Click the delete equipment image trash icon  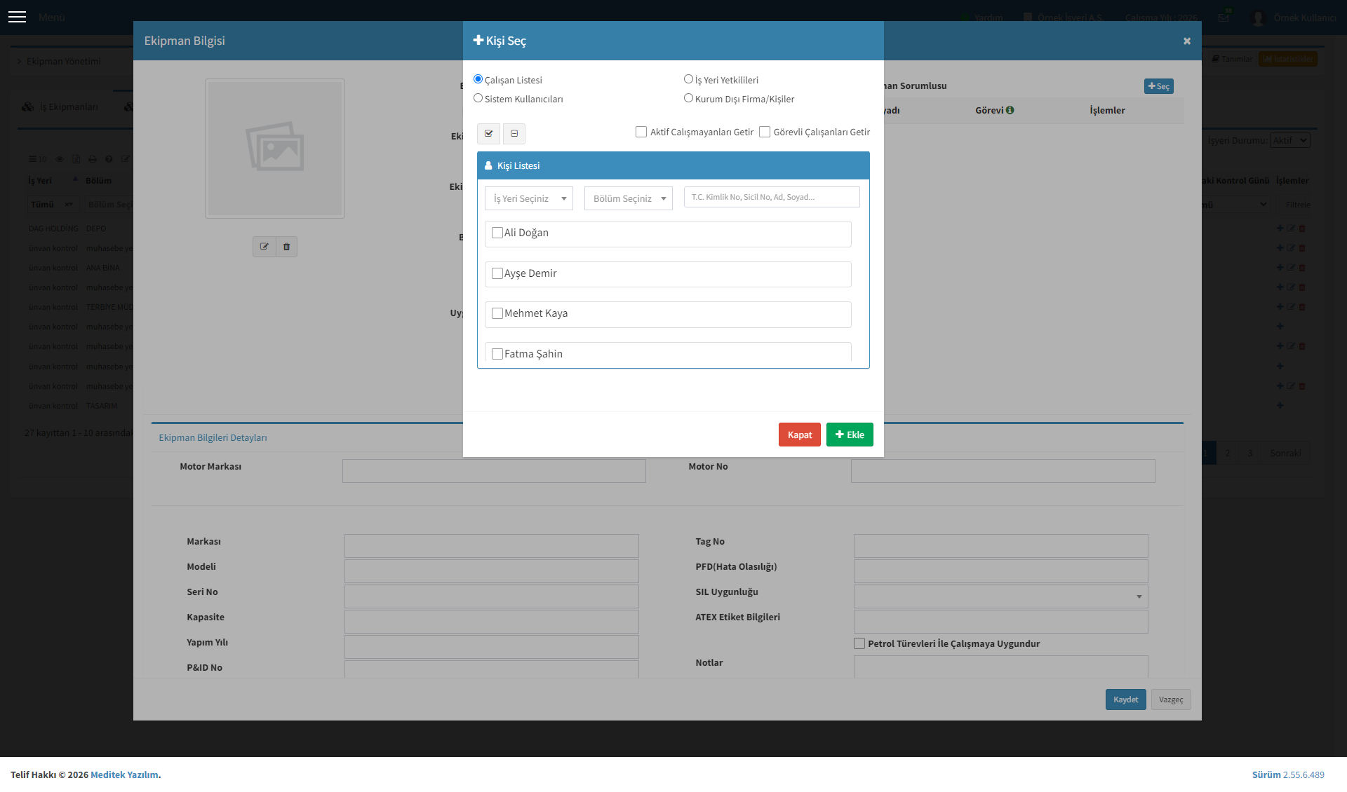[286, 247]
